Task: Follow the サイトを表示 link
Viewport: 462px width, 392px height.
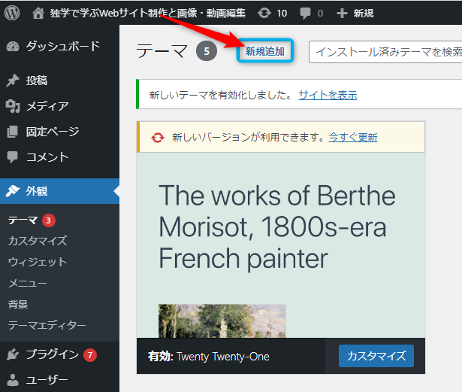Action: click(328, 95)
